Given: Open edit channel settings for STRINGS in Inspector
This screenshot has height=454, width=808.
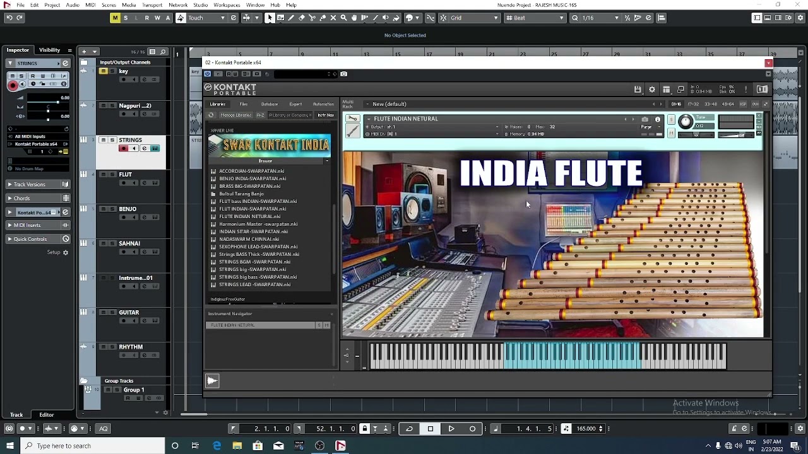Looking at the screenshot, I should click(65, 63).
